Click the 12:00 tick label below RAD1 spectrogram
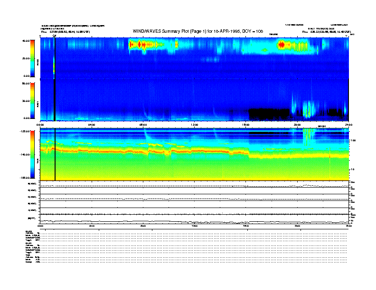Screen dimensions: 376x290 pos(195,125)
